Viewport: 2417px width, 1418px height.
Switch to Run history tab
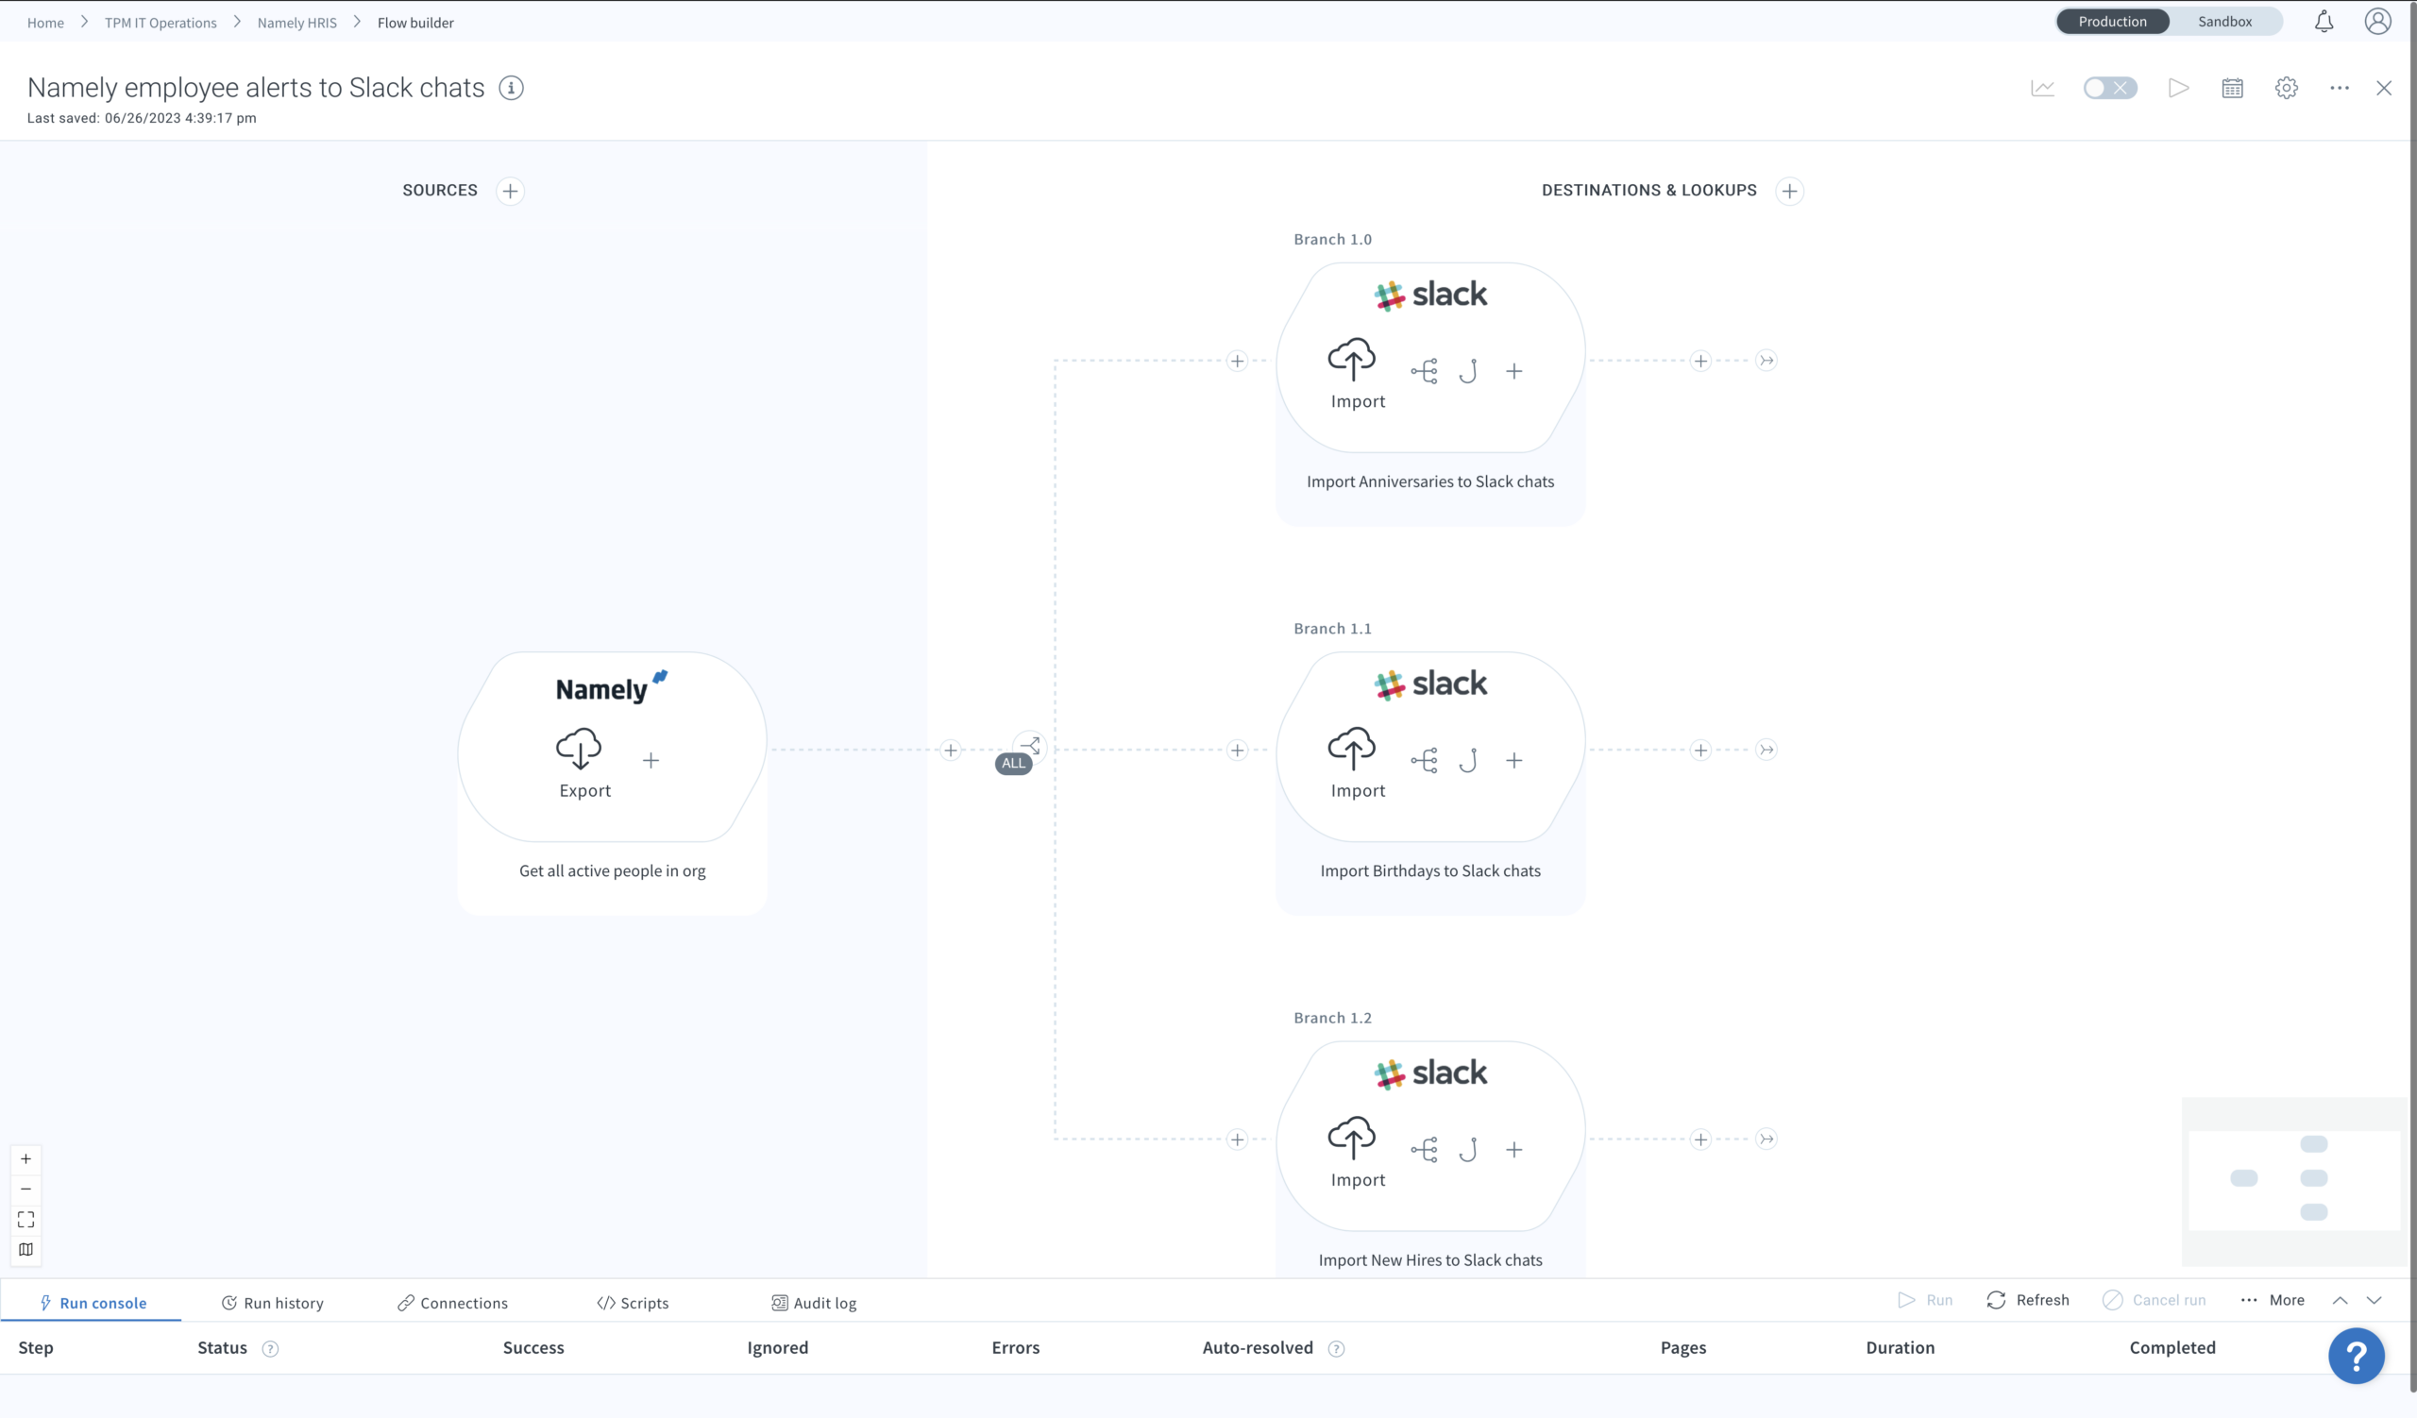[273, 1303]
